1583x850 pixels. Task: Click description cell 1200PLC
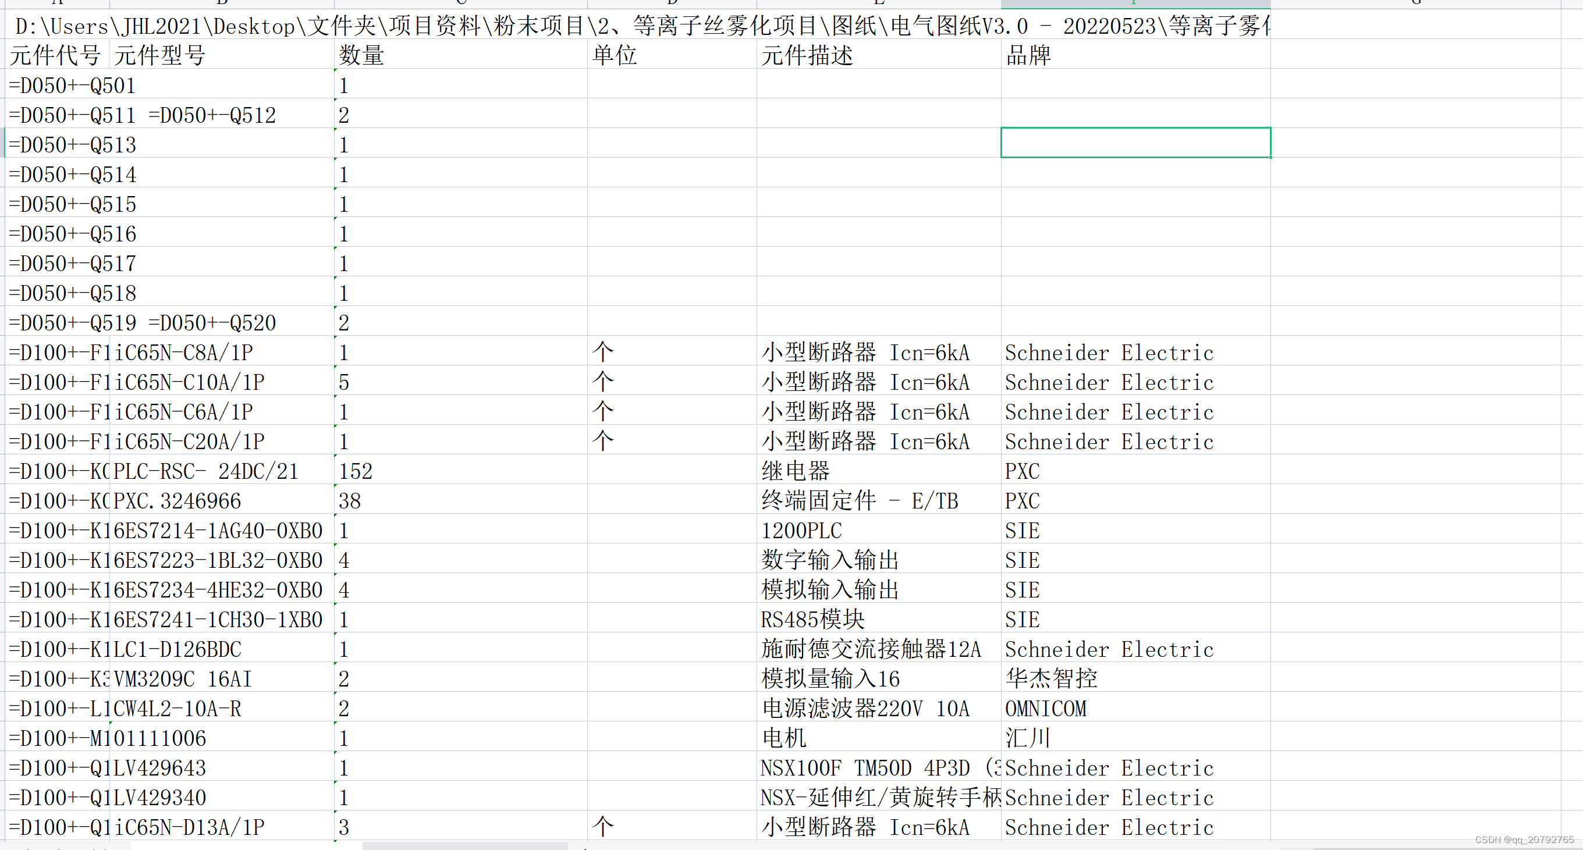coord(879,529)
